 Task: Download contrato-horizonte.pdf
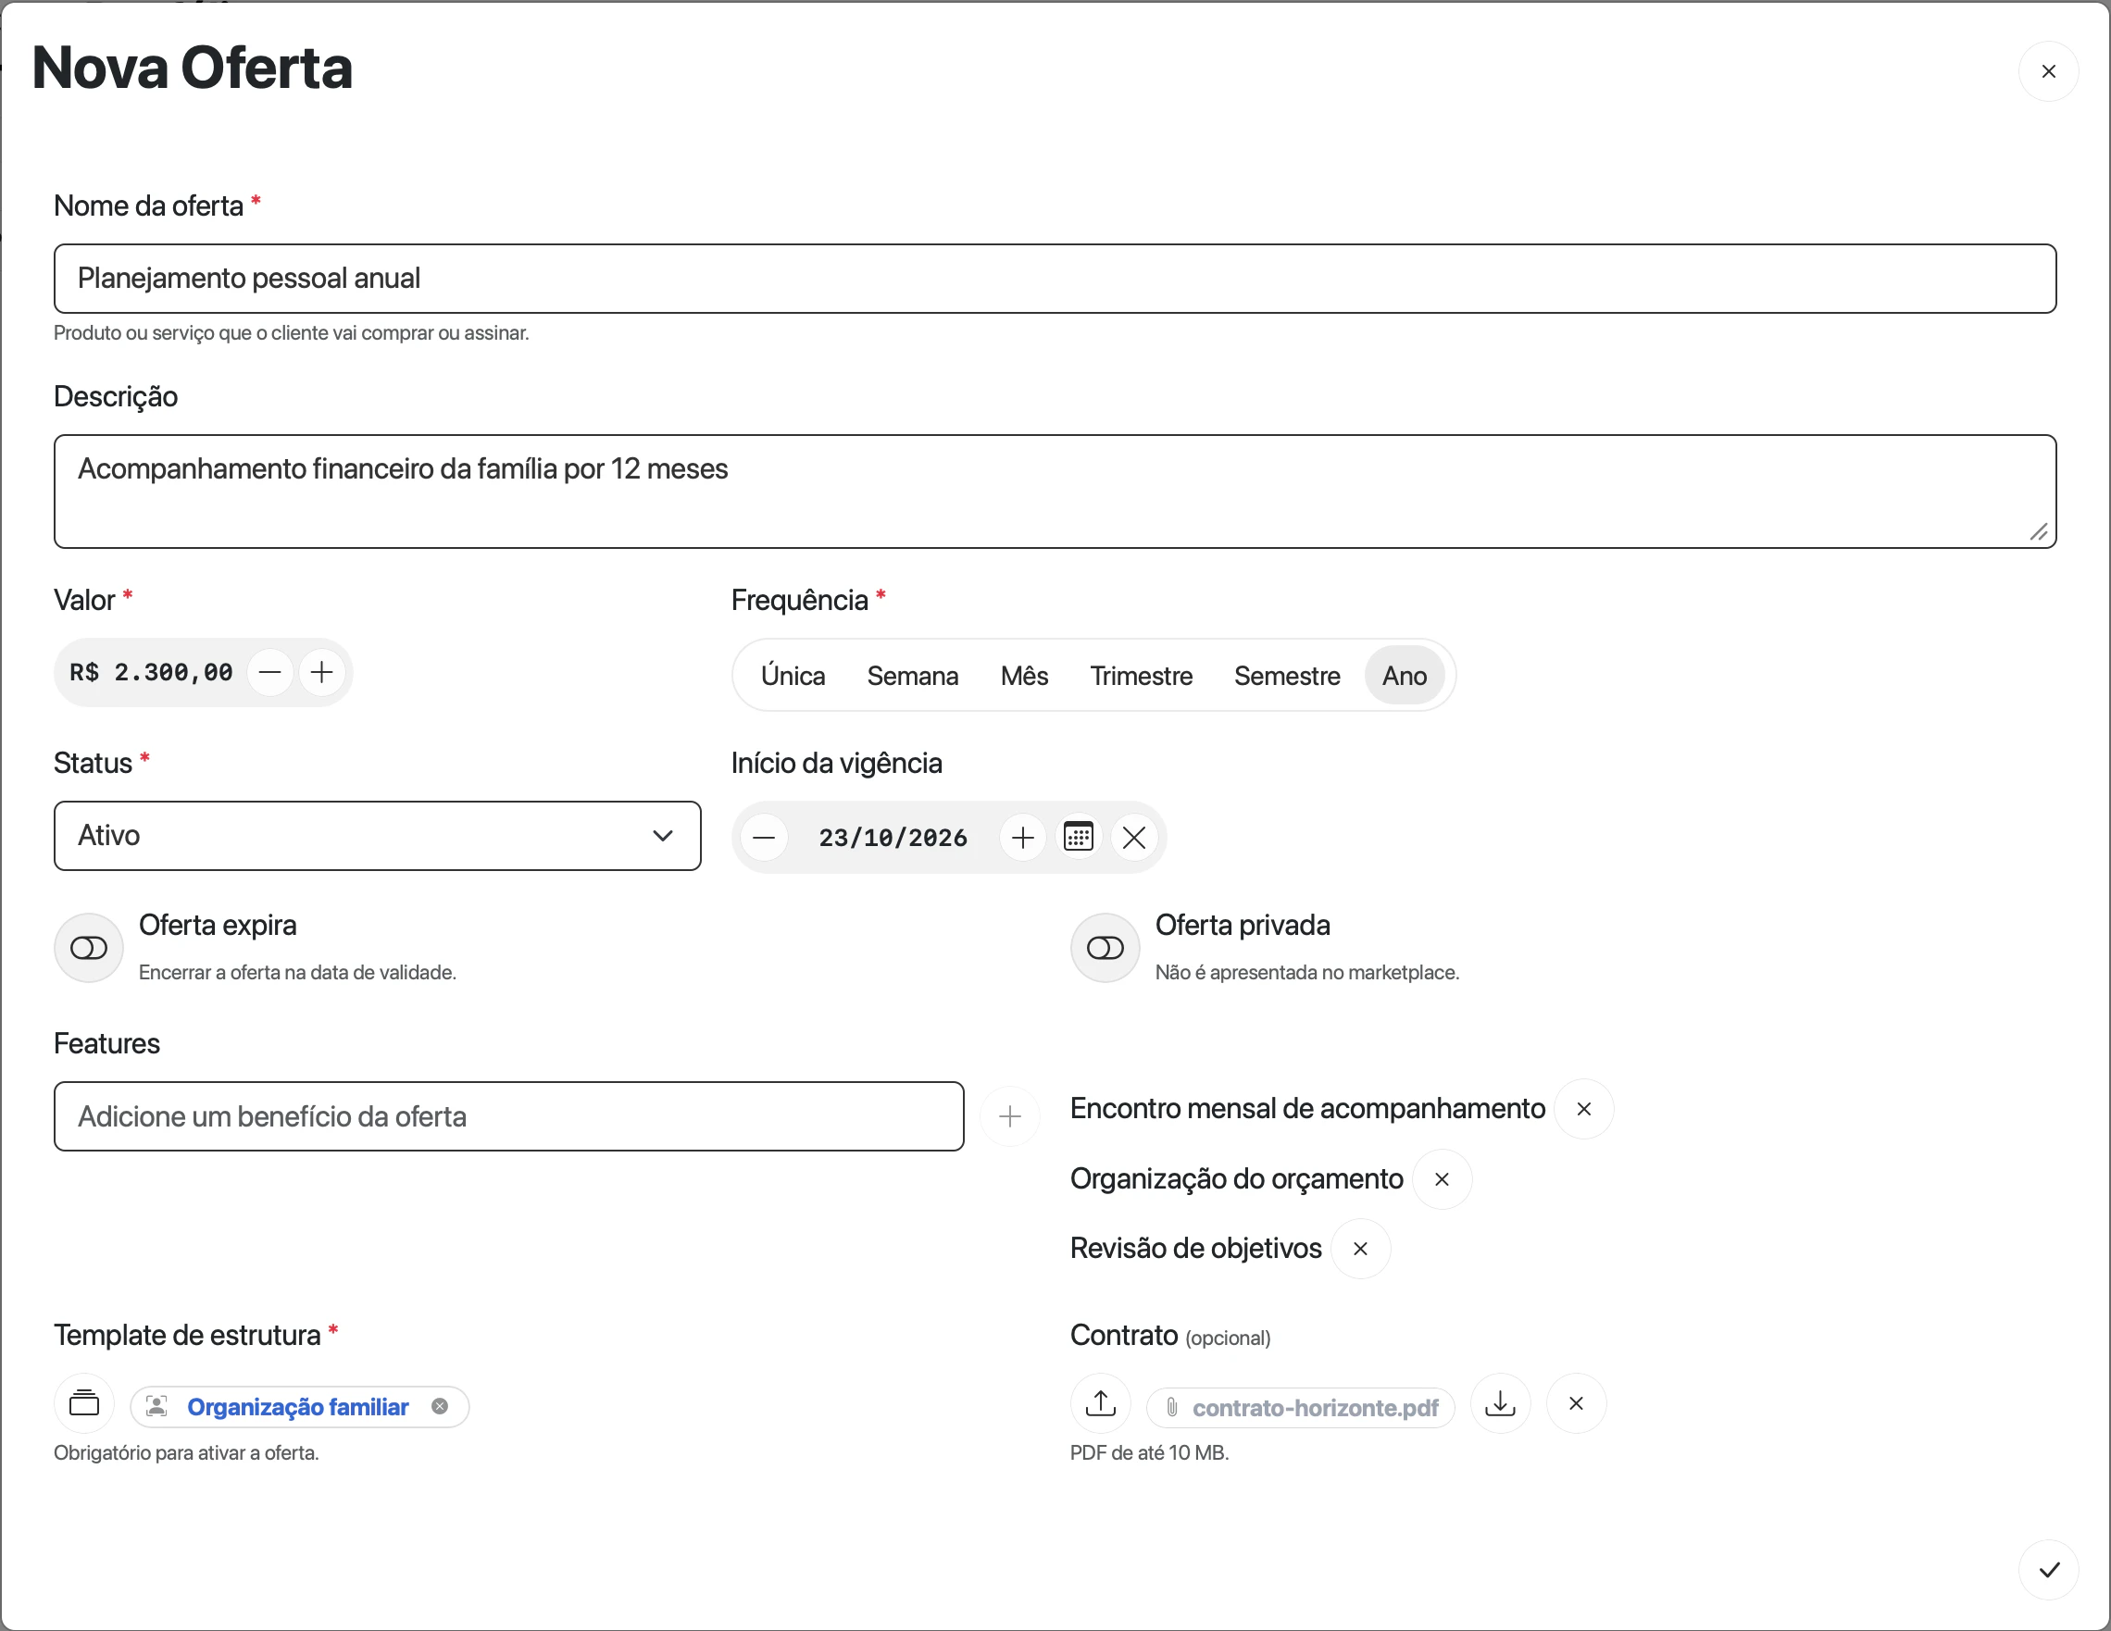pyautogui.click(x=1499, y=1403)
